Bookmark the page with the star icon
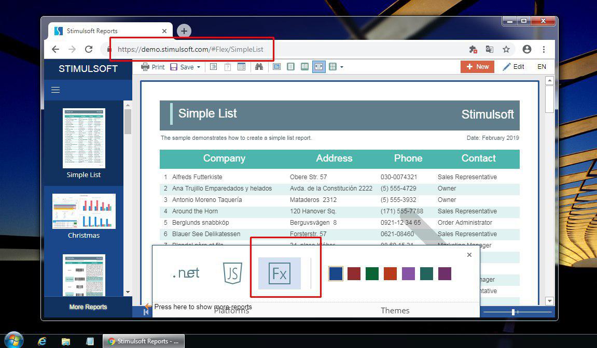Screen dimensions: 597x348 [x=506, y=49]
